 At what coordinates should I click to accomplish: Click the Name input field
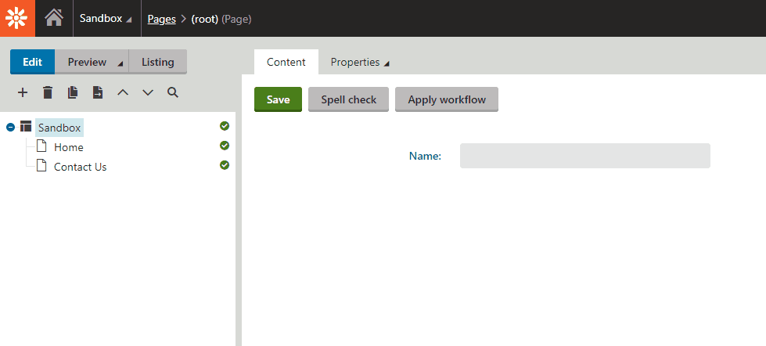[585, 156]
